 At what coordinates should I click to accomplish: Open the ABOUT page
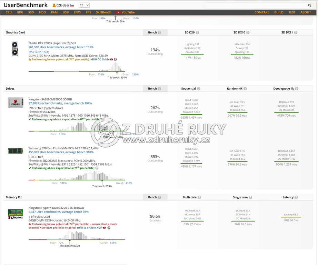306,12
